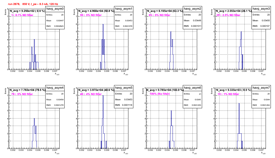The height and width of the screenshot is (158, 275).
Task: Select the havg_asym5 stats box title
Action: click(124, 88)
